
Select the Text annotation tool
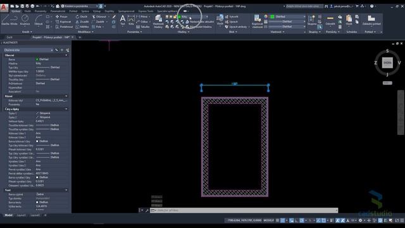pos(123,20)
